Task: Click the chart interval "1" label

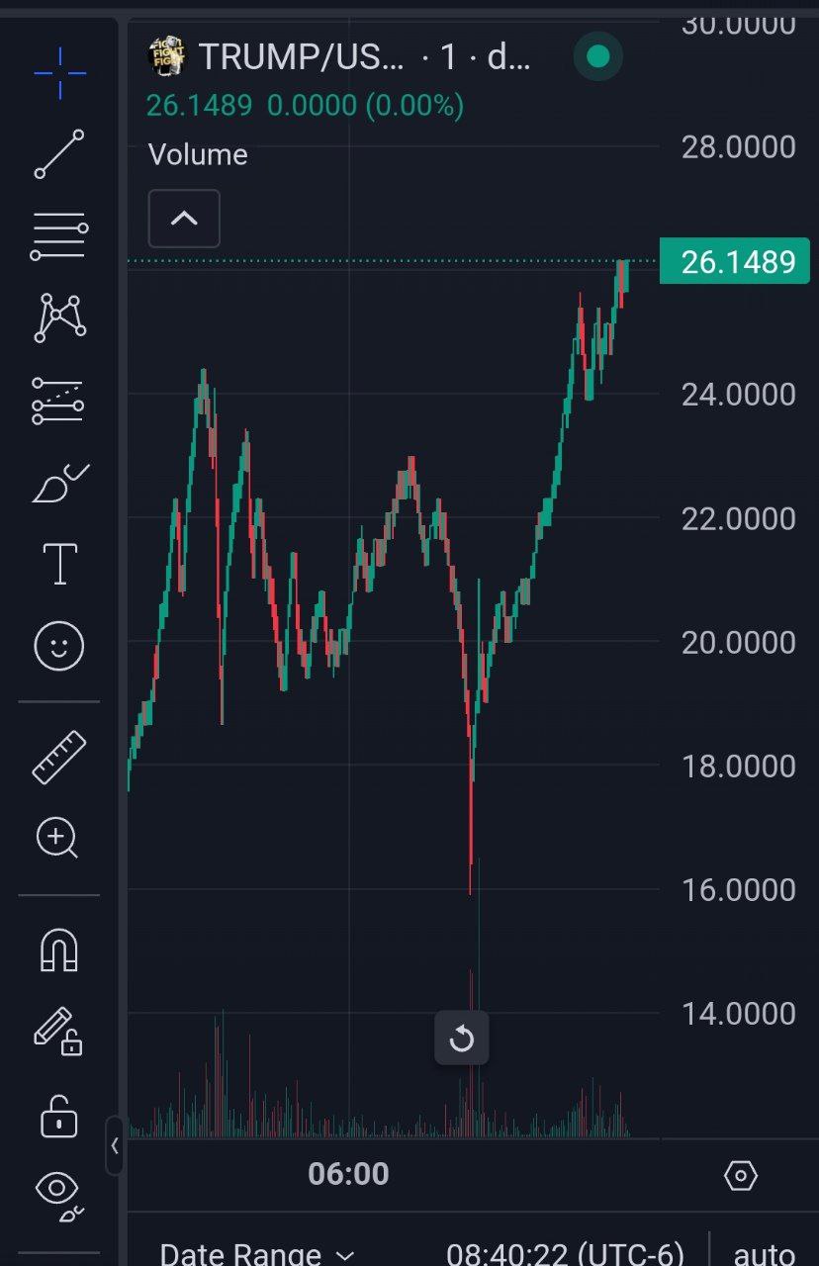Action: click(448, 57)
